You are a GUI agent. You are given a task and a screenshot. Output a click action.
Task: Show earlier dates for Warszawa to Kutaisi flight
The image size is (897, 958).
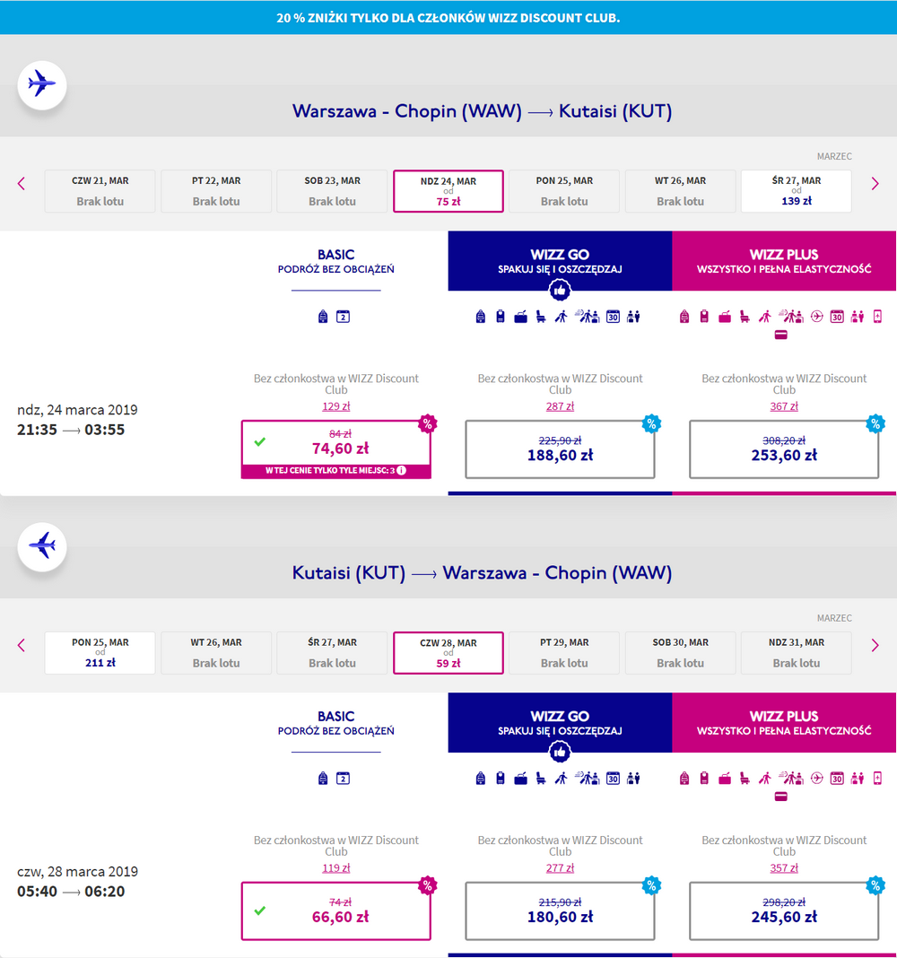22,183
